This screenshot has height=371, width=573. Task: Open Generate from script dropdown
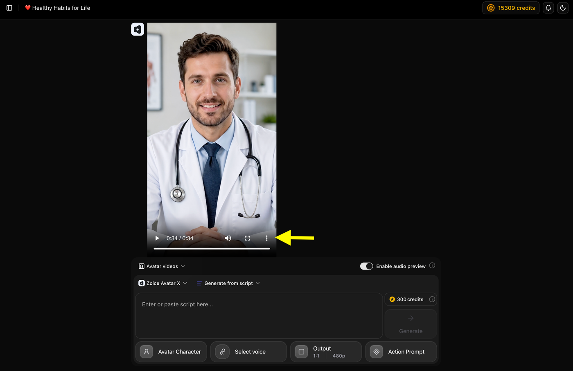(x=228, y=283)
